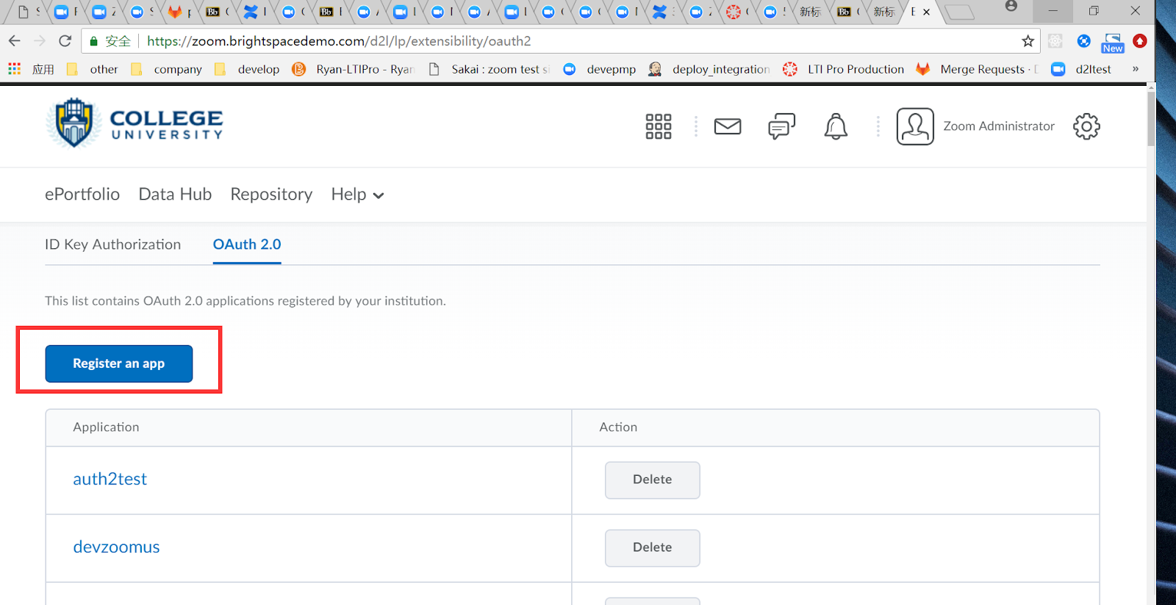Click the Action column header
This screenshot has width=1176, height=605.
pos(618,427)
